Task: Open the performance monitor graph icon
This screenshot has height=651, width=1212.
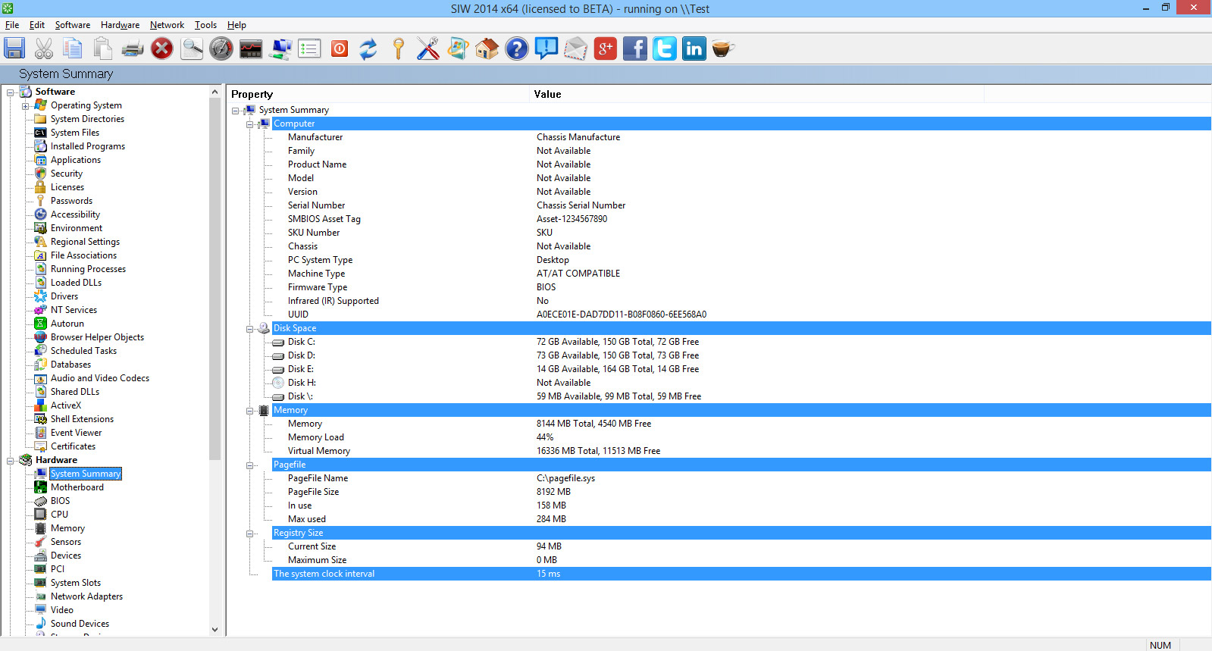Action: 250,49
